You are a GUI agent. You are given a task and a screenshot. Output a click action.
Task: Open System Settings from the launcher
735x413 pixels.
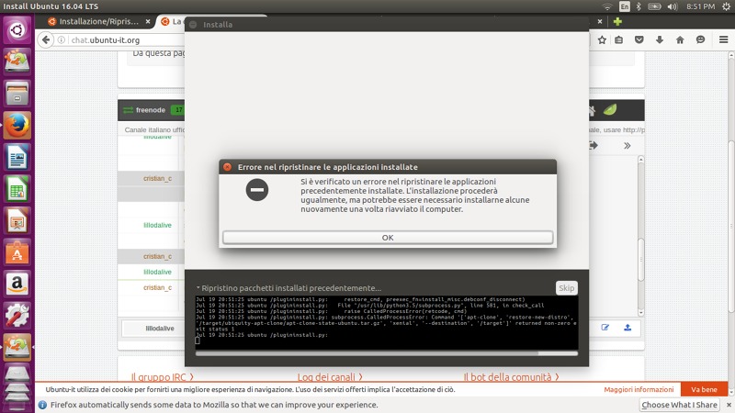point(17,316)
